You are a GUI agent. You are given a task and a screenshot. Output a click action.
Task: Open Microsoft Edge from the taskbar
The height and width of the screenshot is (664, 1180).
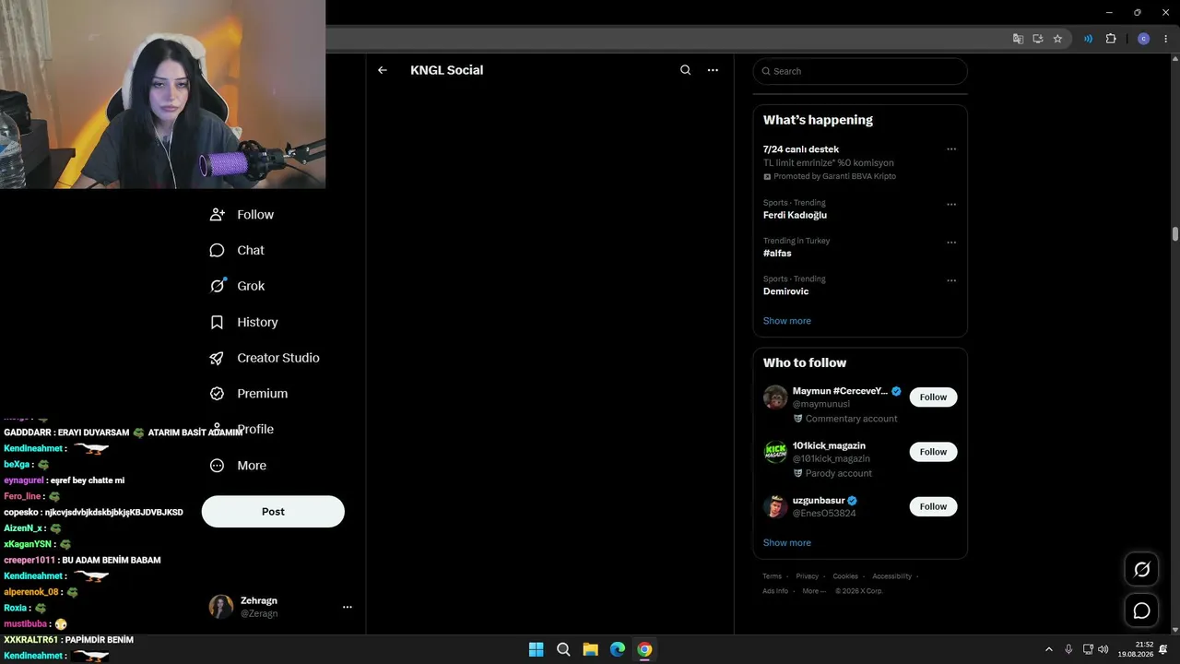618,649
